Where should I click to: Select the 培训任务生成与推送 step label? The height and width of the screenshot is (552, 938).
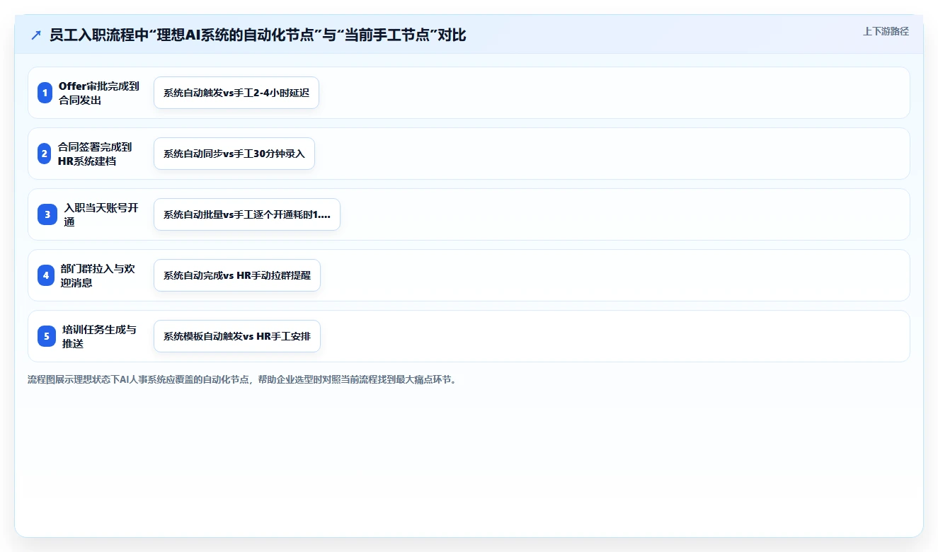[99, 336]
